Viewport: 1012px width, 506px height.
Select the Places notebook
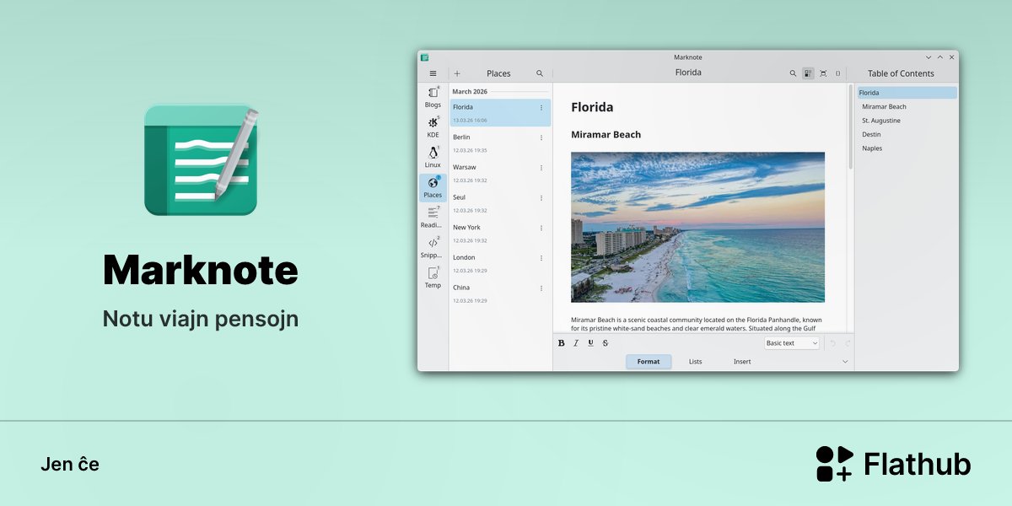click(x=433, y=187)
